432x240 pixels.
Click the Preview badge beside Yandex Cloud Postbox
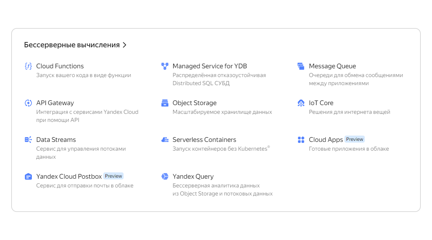113,176
